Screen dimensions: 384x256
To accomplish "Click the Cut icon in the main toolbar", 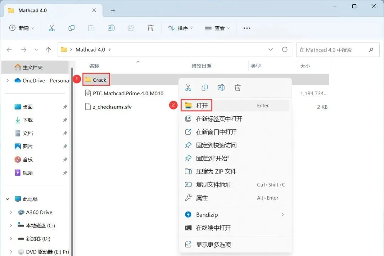I will (x=52, y=28).
